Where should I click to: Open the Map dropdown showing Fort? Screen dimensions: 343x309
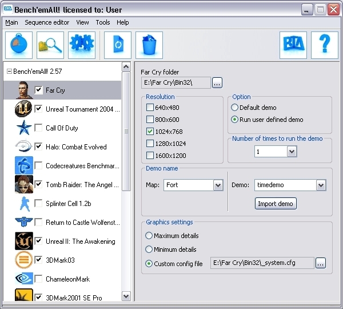point(218,185)
